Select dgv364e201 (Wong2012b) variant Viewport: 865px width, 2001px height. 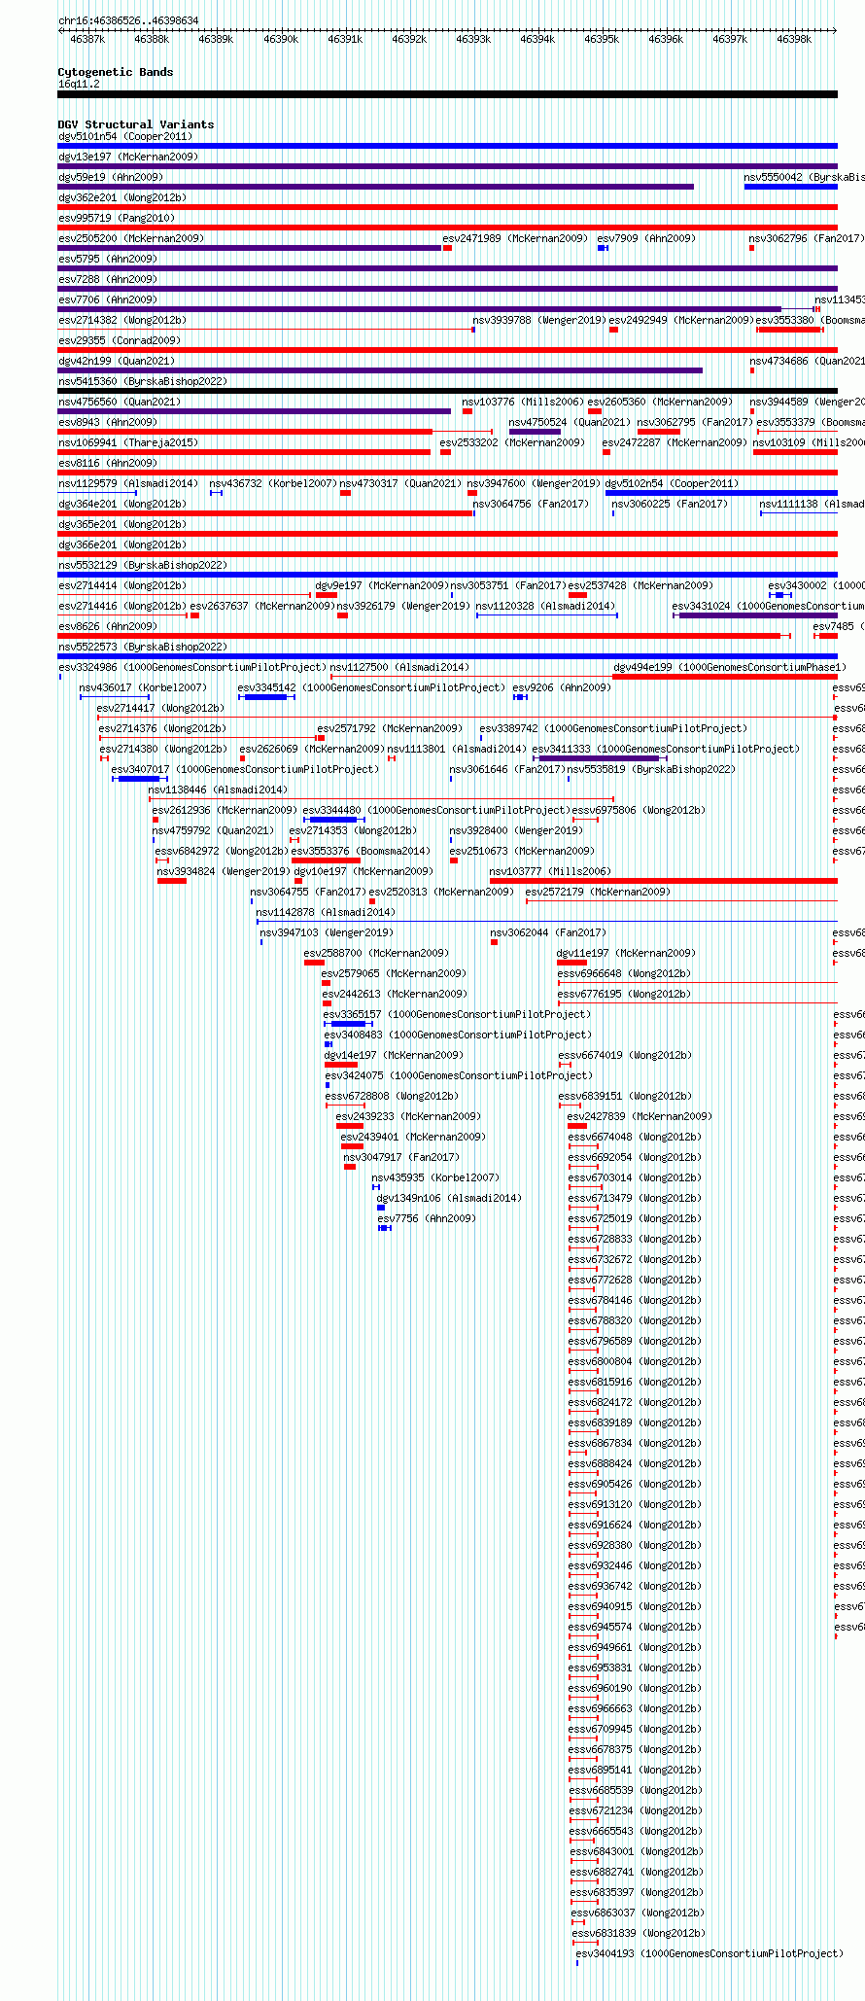[122, 504]
